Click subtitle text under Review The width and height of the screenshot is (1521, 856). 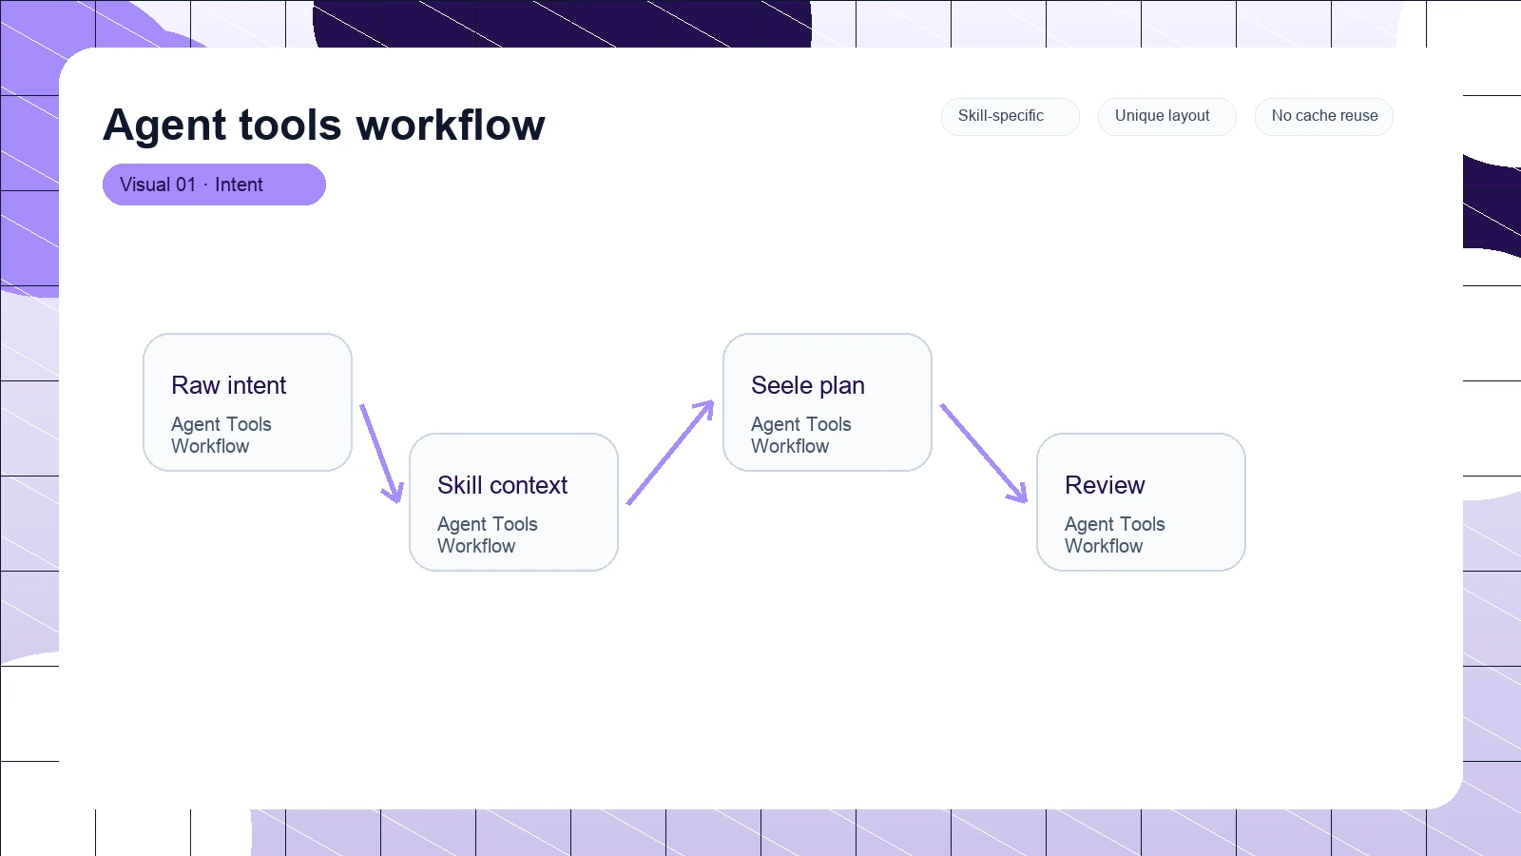[x=1115, y=535]
